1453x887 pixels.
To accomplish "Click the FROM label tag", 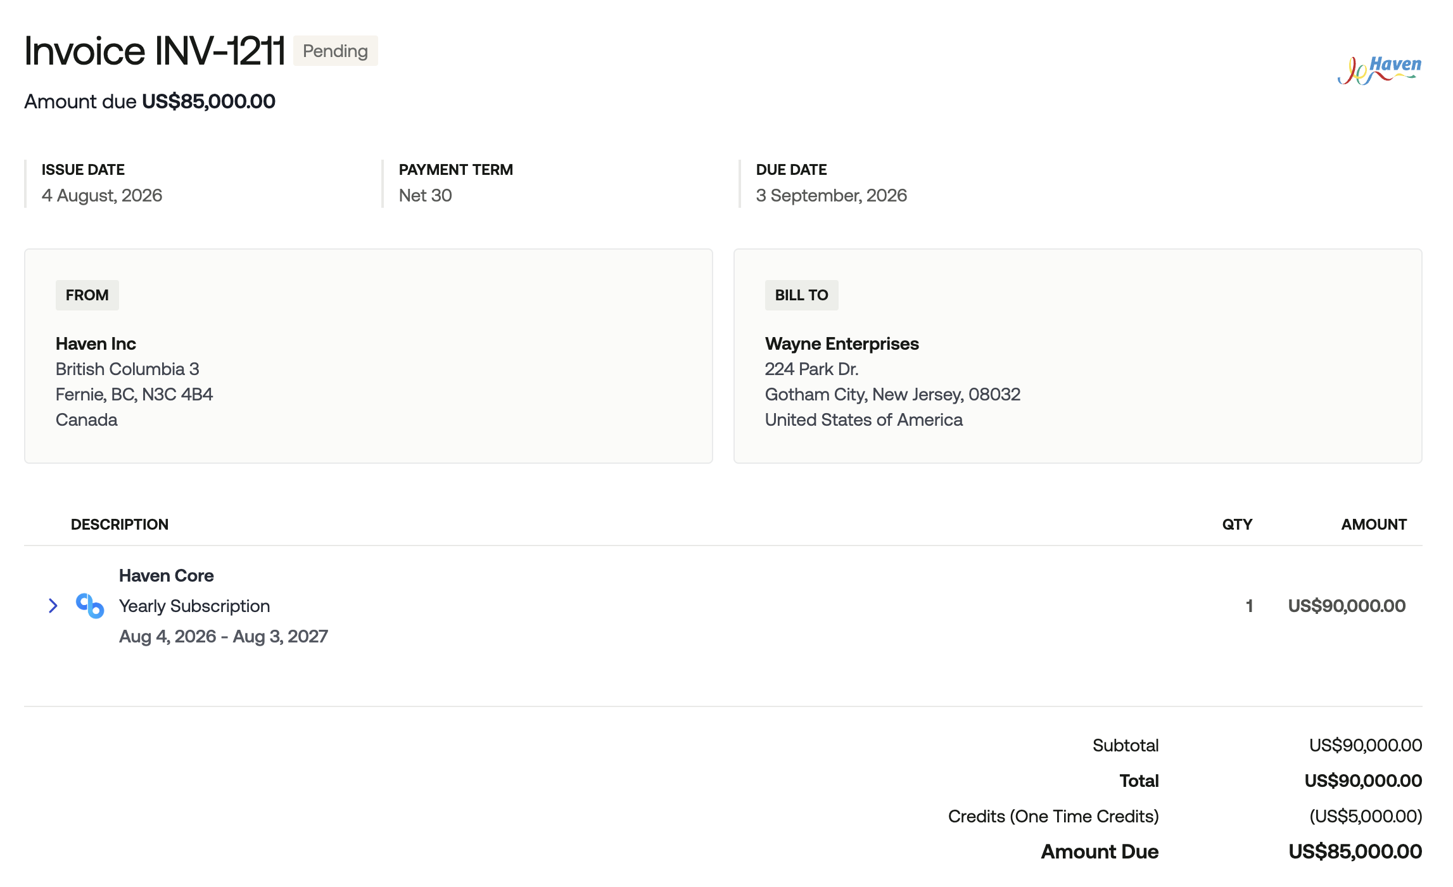I will (87, 295).
